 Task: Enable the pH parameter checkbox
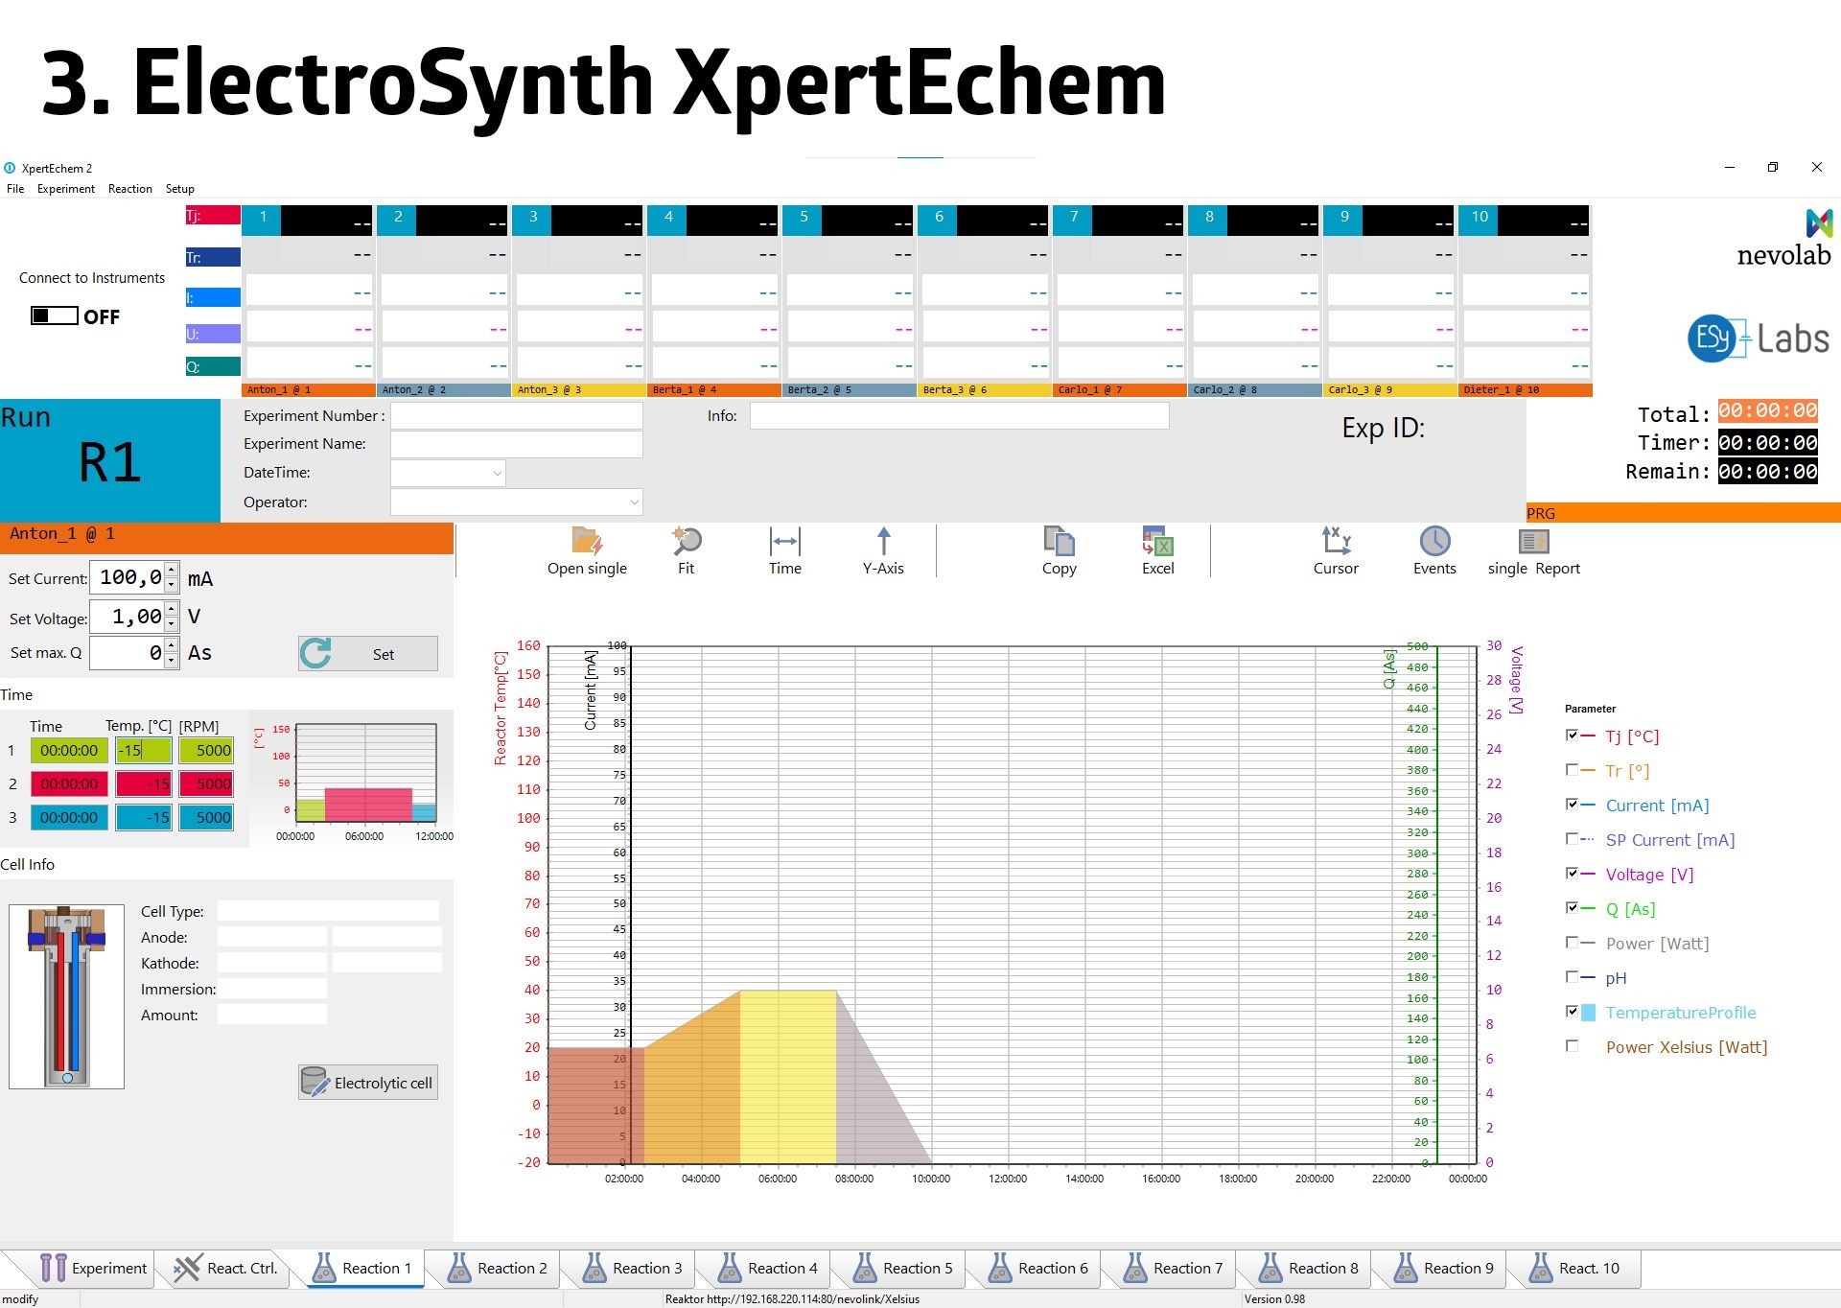click(1572, 977)
